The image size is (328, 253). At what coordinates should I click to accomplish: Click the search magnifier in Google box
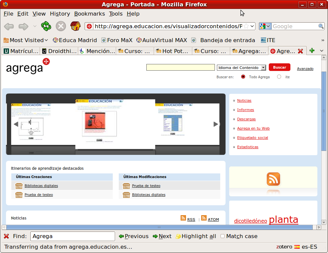pyautogui.click(x=321, y=26)
